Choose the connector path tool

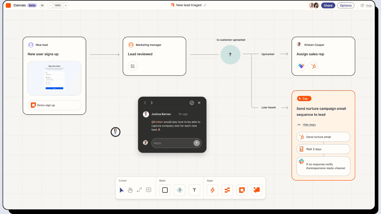click(139, 190)
